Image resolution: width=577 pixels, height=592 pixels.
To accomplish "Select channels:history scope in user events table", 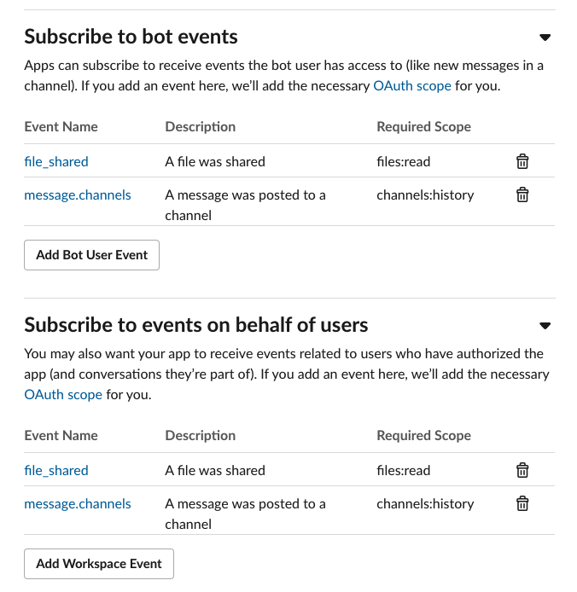I will [x=425, y=503].
